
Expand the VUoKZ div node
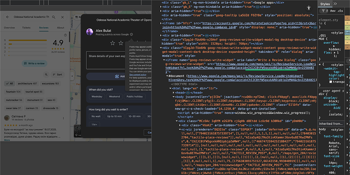[x=180, y=125]
